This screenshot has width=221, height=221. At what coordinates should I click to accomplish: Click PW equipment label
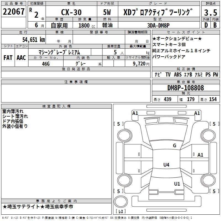click(x=215, y=74)
